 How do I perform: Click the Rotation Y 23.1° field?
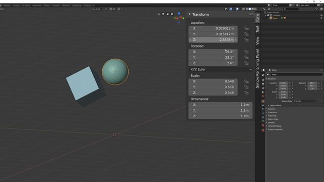(213, 57)
